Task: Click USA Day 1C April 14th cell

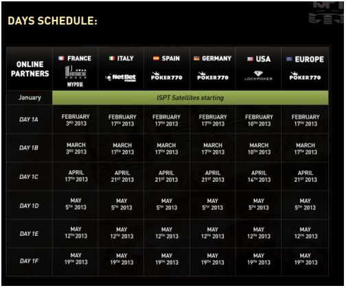Action: 259,176
